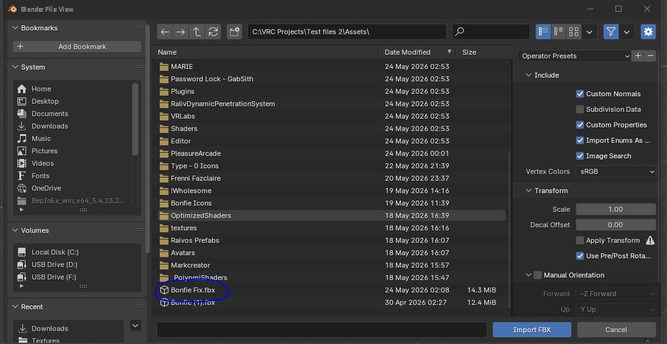
Task: Open the OptimizedShaders folder
Action: pos(332,215)
